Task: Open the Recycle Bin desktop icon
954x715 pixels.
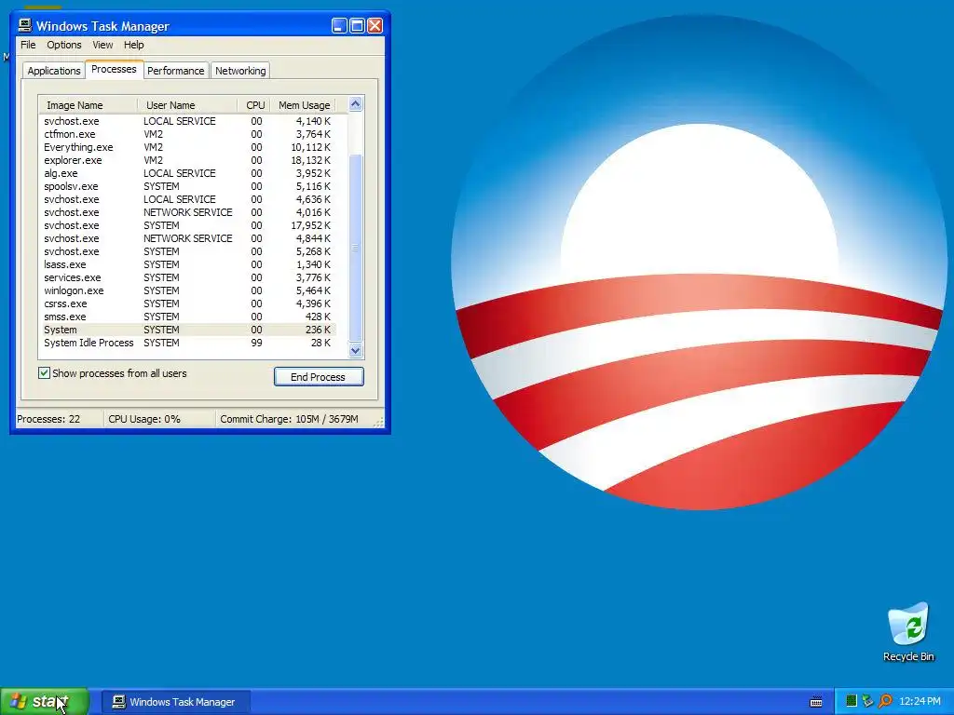Action: coord(908,632)
